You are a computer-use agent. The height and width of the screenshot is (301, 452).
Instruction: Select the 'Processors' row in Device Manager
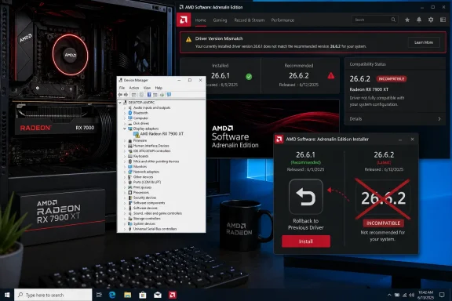pos(138,192)
